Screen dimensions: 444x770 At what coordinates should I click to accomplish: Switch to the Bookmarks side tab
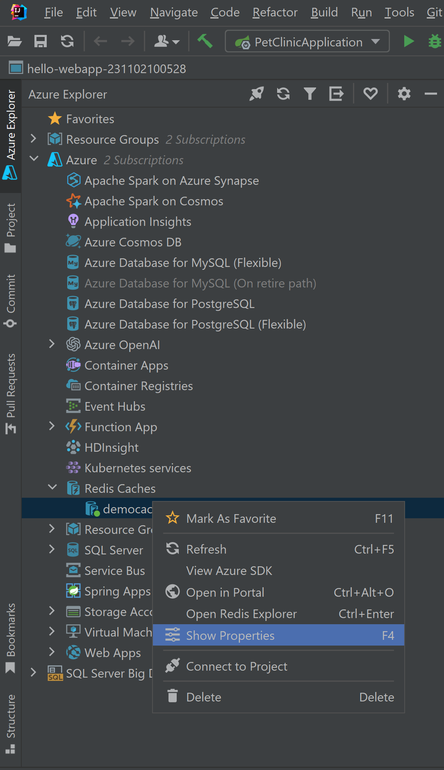(10, 638)
